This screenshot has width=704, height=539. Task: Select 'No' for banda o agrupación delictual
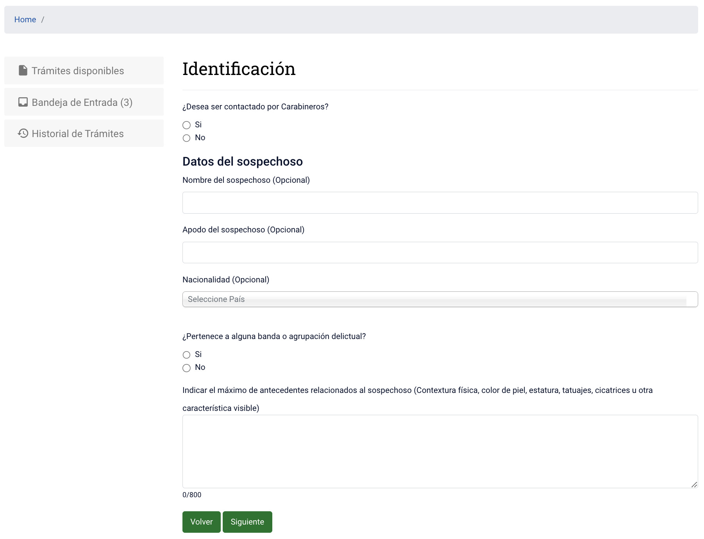[186, 368]
